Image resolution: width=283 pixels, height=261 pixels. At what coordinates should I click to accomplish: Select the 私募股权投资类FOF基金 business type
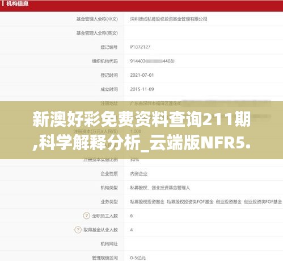click(190, 202)
